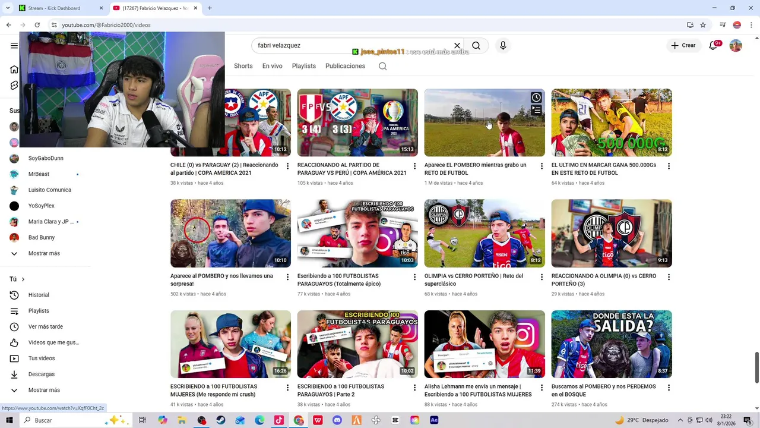760x428 pixels.
Task: Open After Effects from taskbar
Action: (434, 420)
